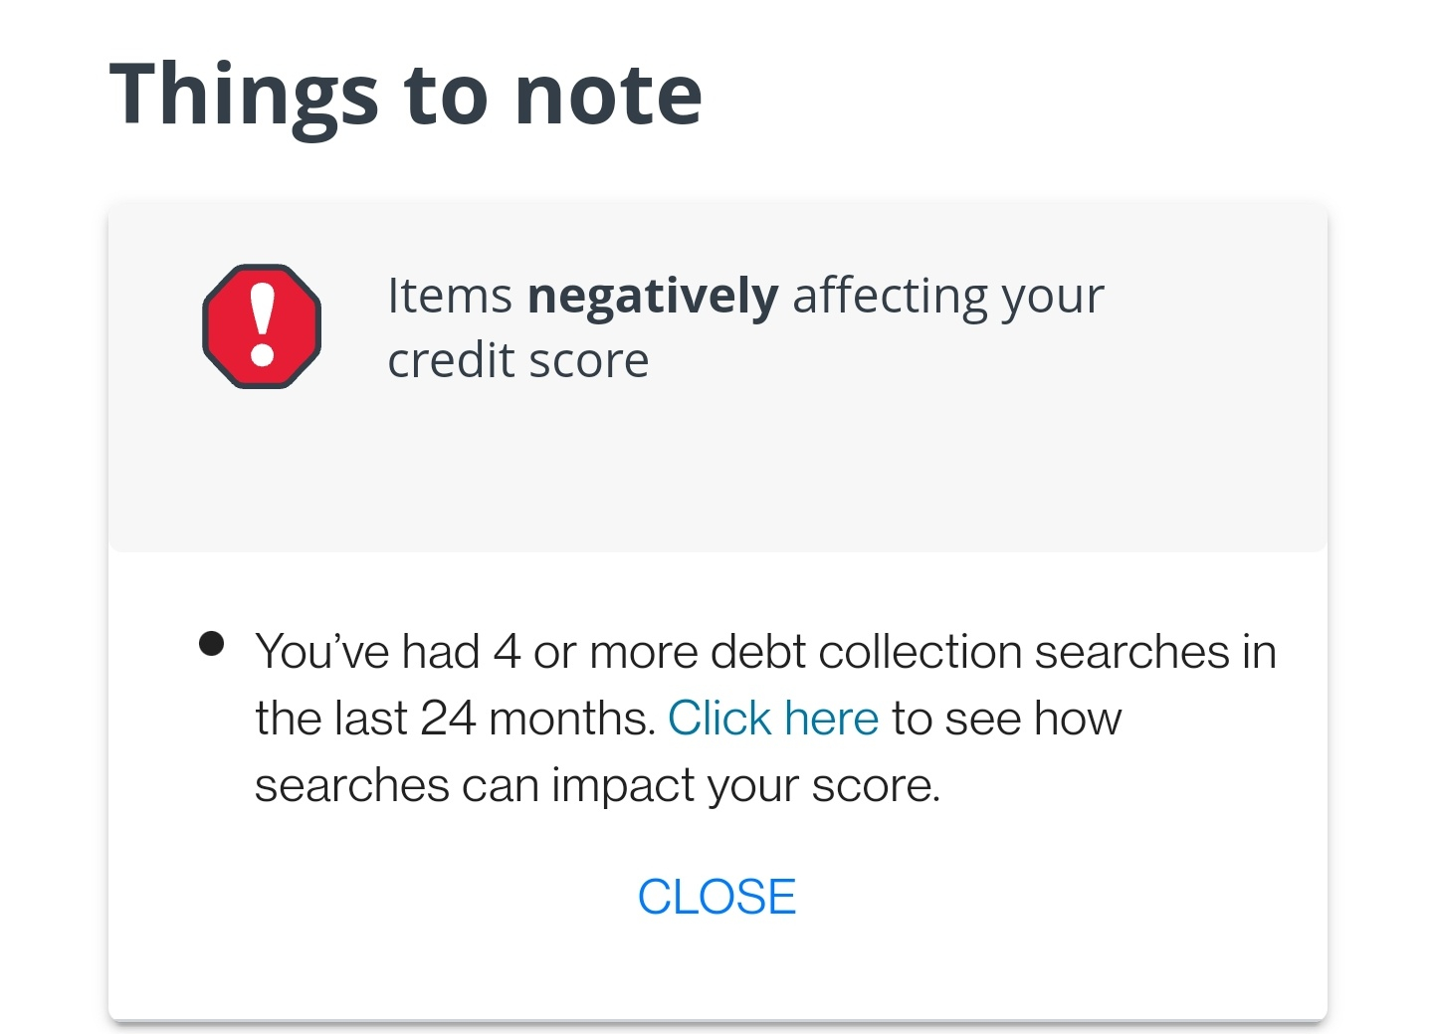Click the word 'here' in the blue link

(831, 718)
